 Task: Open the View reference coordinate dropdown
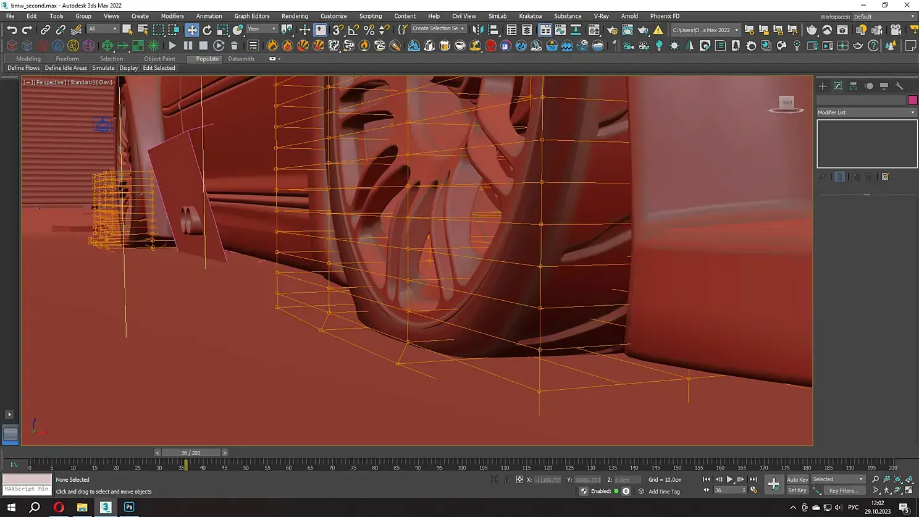pos(261,29)
